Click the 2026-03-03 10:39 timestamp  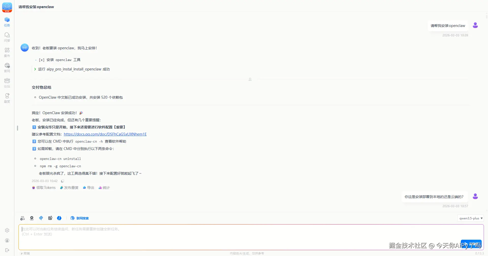(455, 35)
